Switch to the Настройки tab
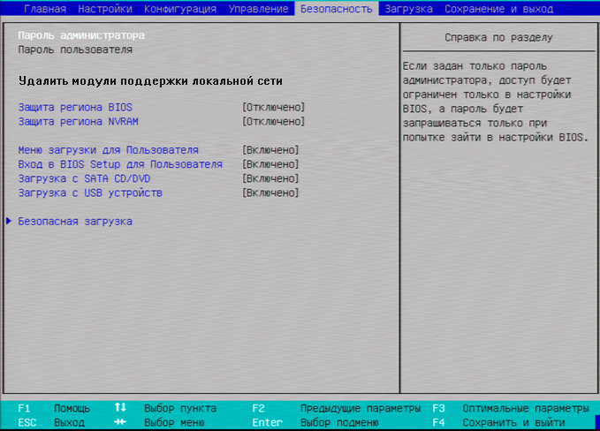This screenshot has width=600, height=431. 105,9
